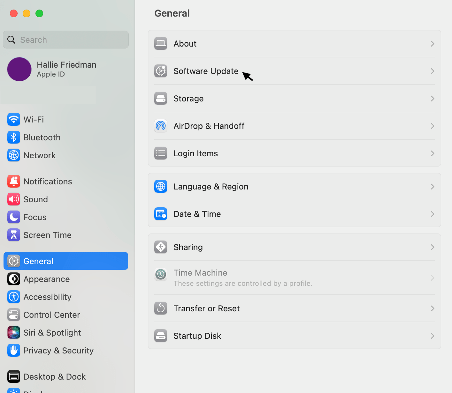452x393 pixels.
Task: Click the Desktop & Dock icon
Action: [14, 377]
